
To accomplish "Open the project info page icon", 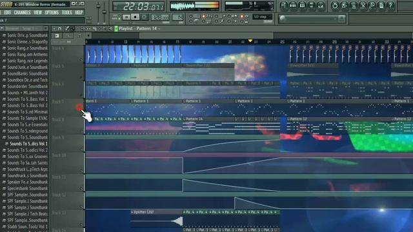I will pos(381,6).
